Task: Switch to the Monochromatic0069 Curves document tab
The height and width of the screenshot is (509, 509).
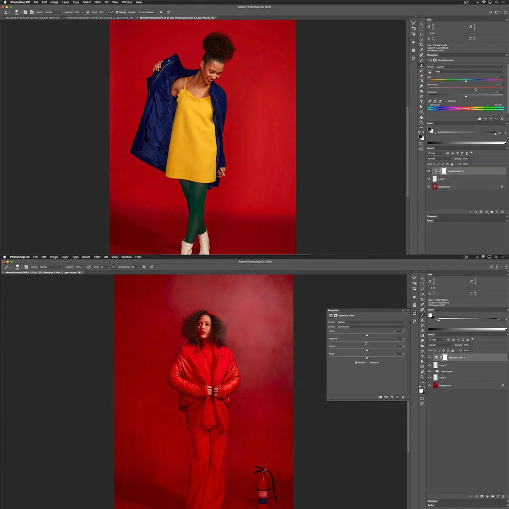Action: 100,18
